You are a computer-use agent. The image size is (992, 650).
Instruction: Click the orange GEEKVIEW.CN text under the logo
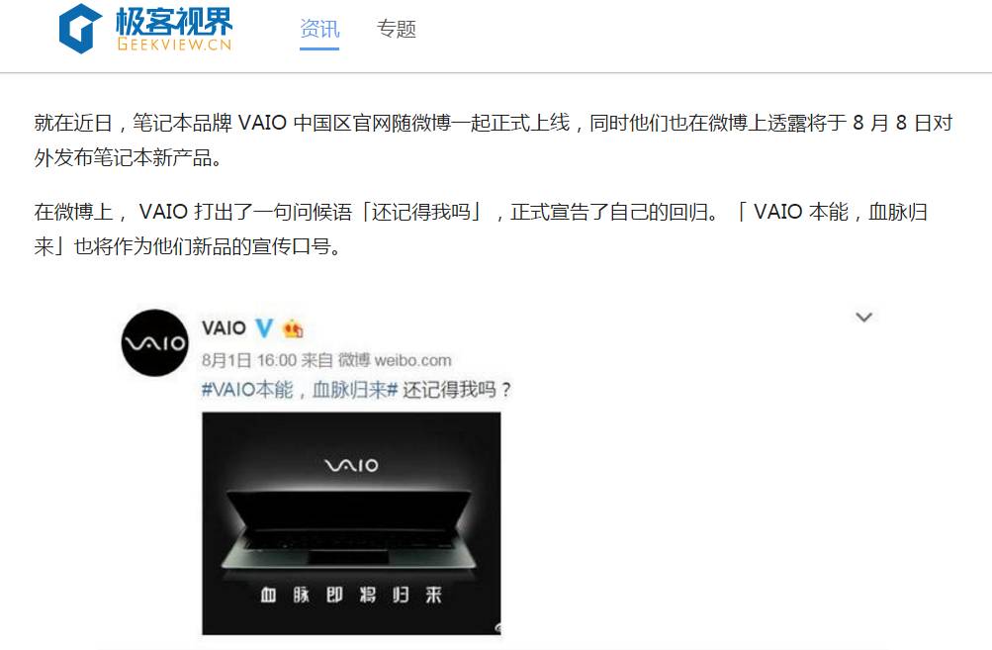(x=175, y=45)
